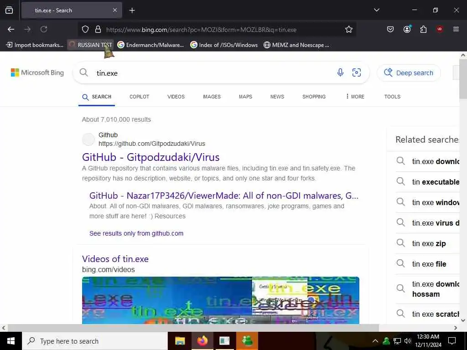Click the taskbar Type here to search box

coord(95,341)
